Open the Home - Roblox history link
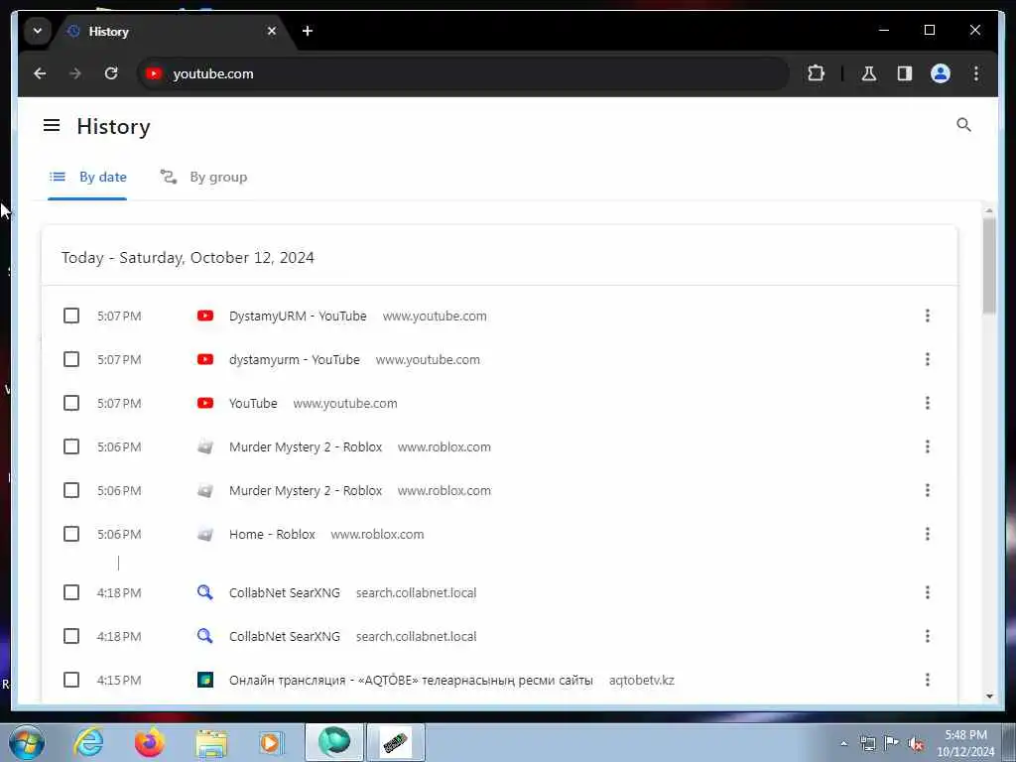 (x=272, y=534)
